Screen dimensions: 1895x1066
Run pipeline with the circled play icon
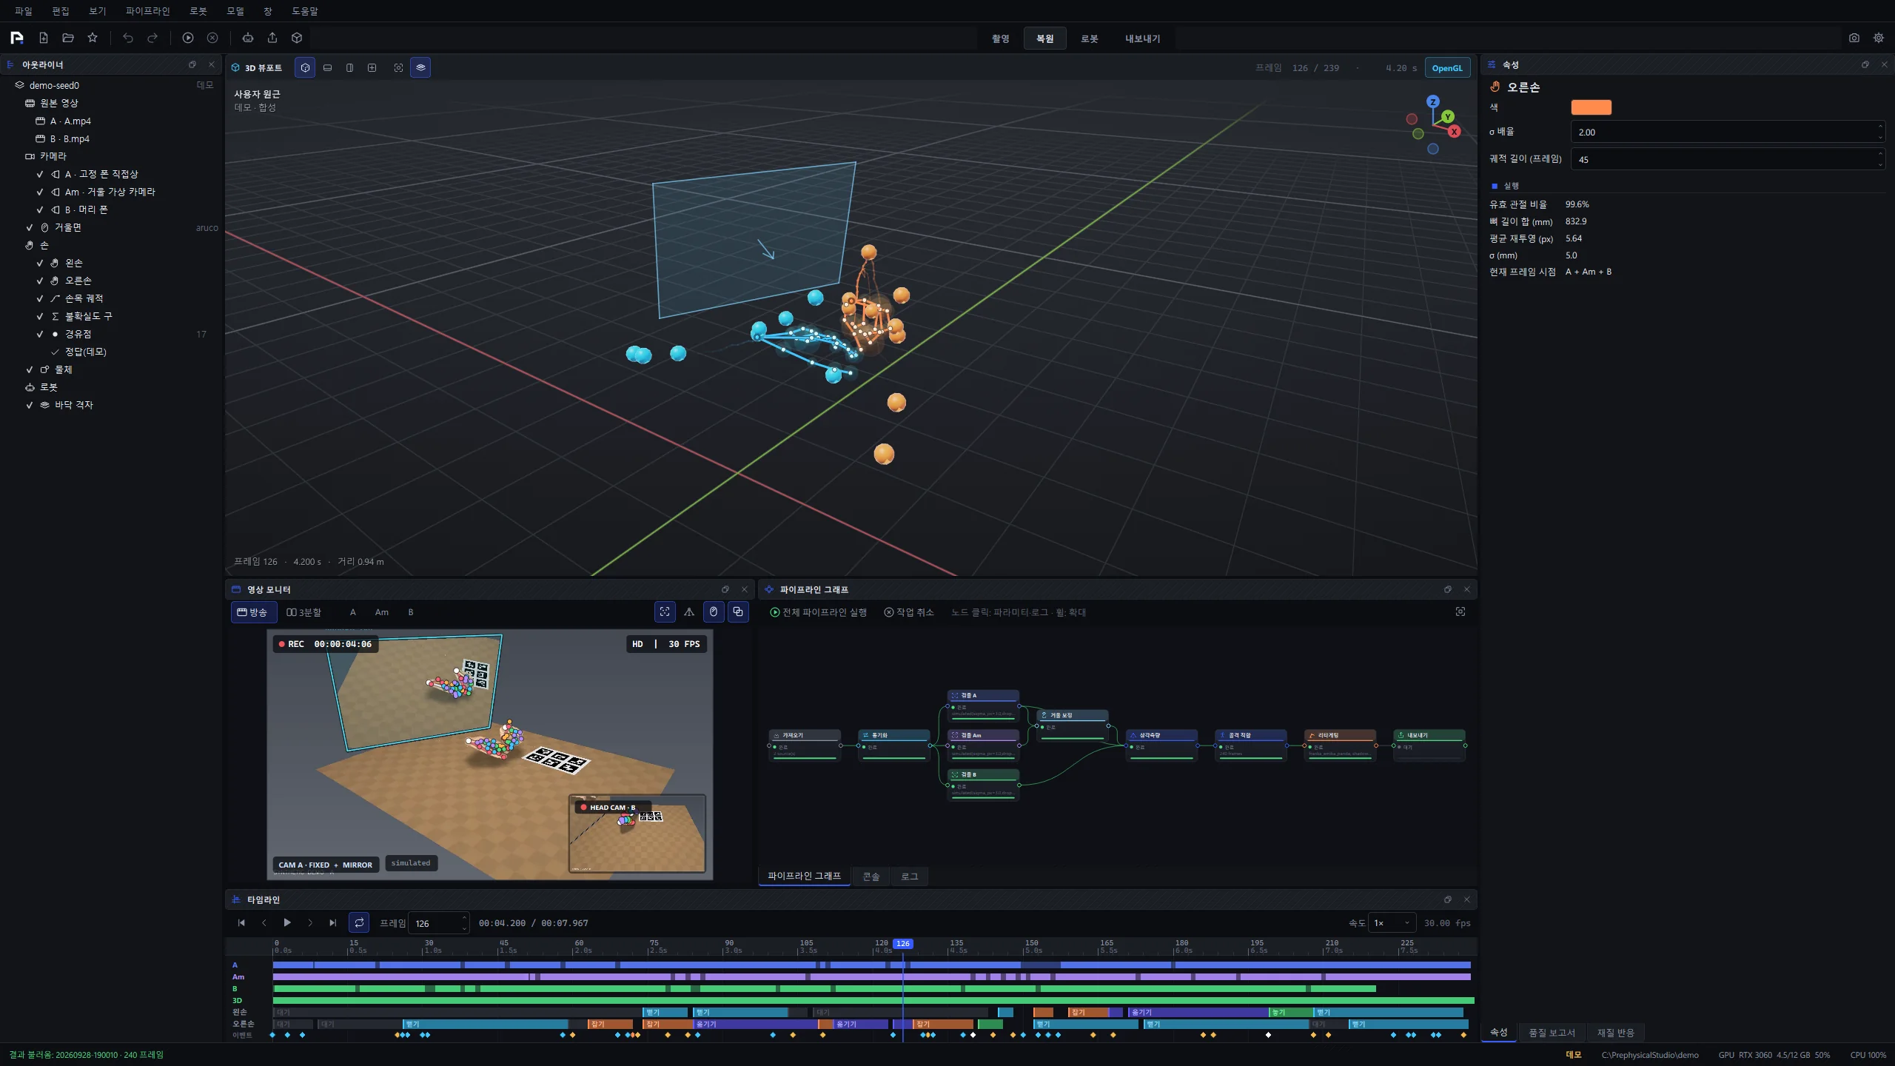tap(188, 38)
